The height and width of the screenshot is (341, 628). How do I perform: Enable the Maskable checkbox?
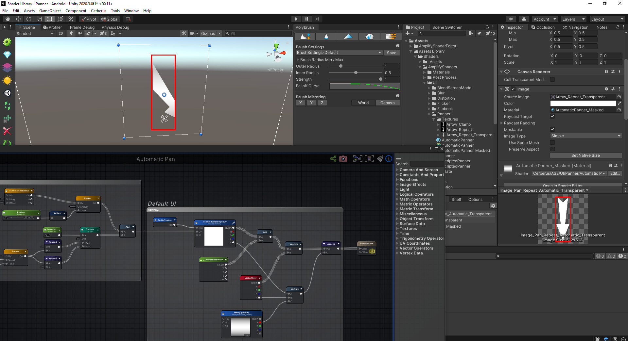(552, 129)
